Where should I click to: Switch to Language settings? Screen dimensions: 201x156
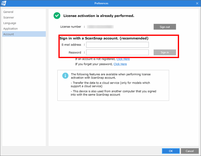click(x=24, y=23)
